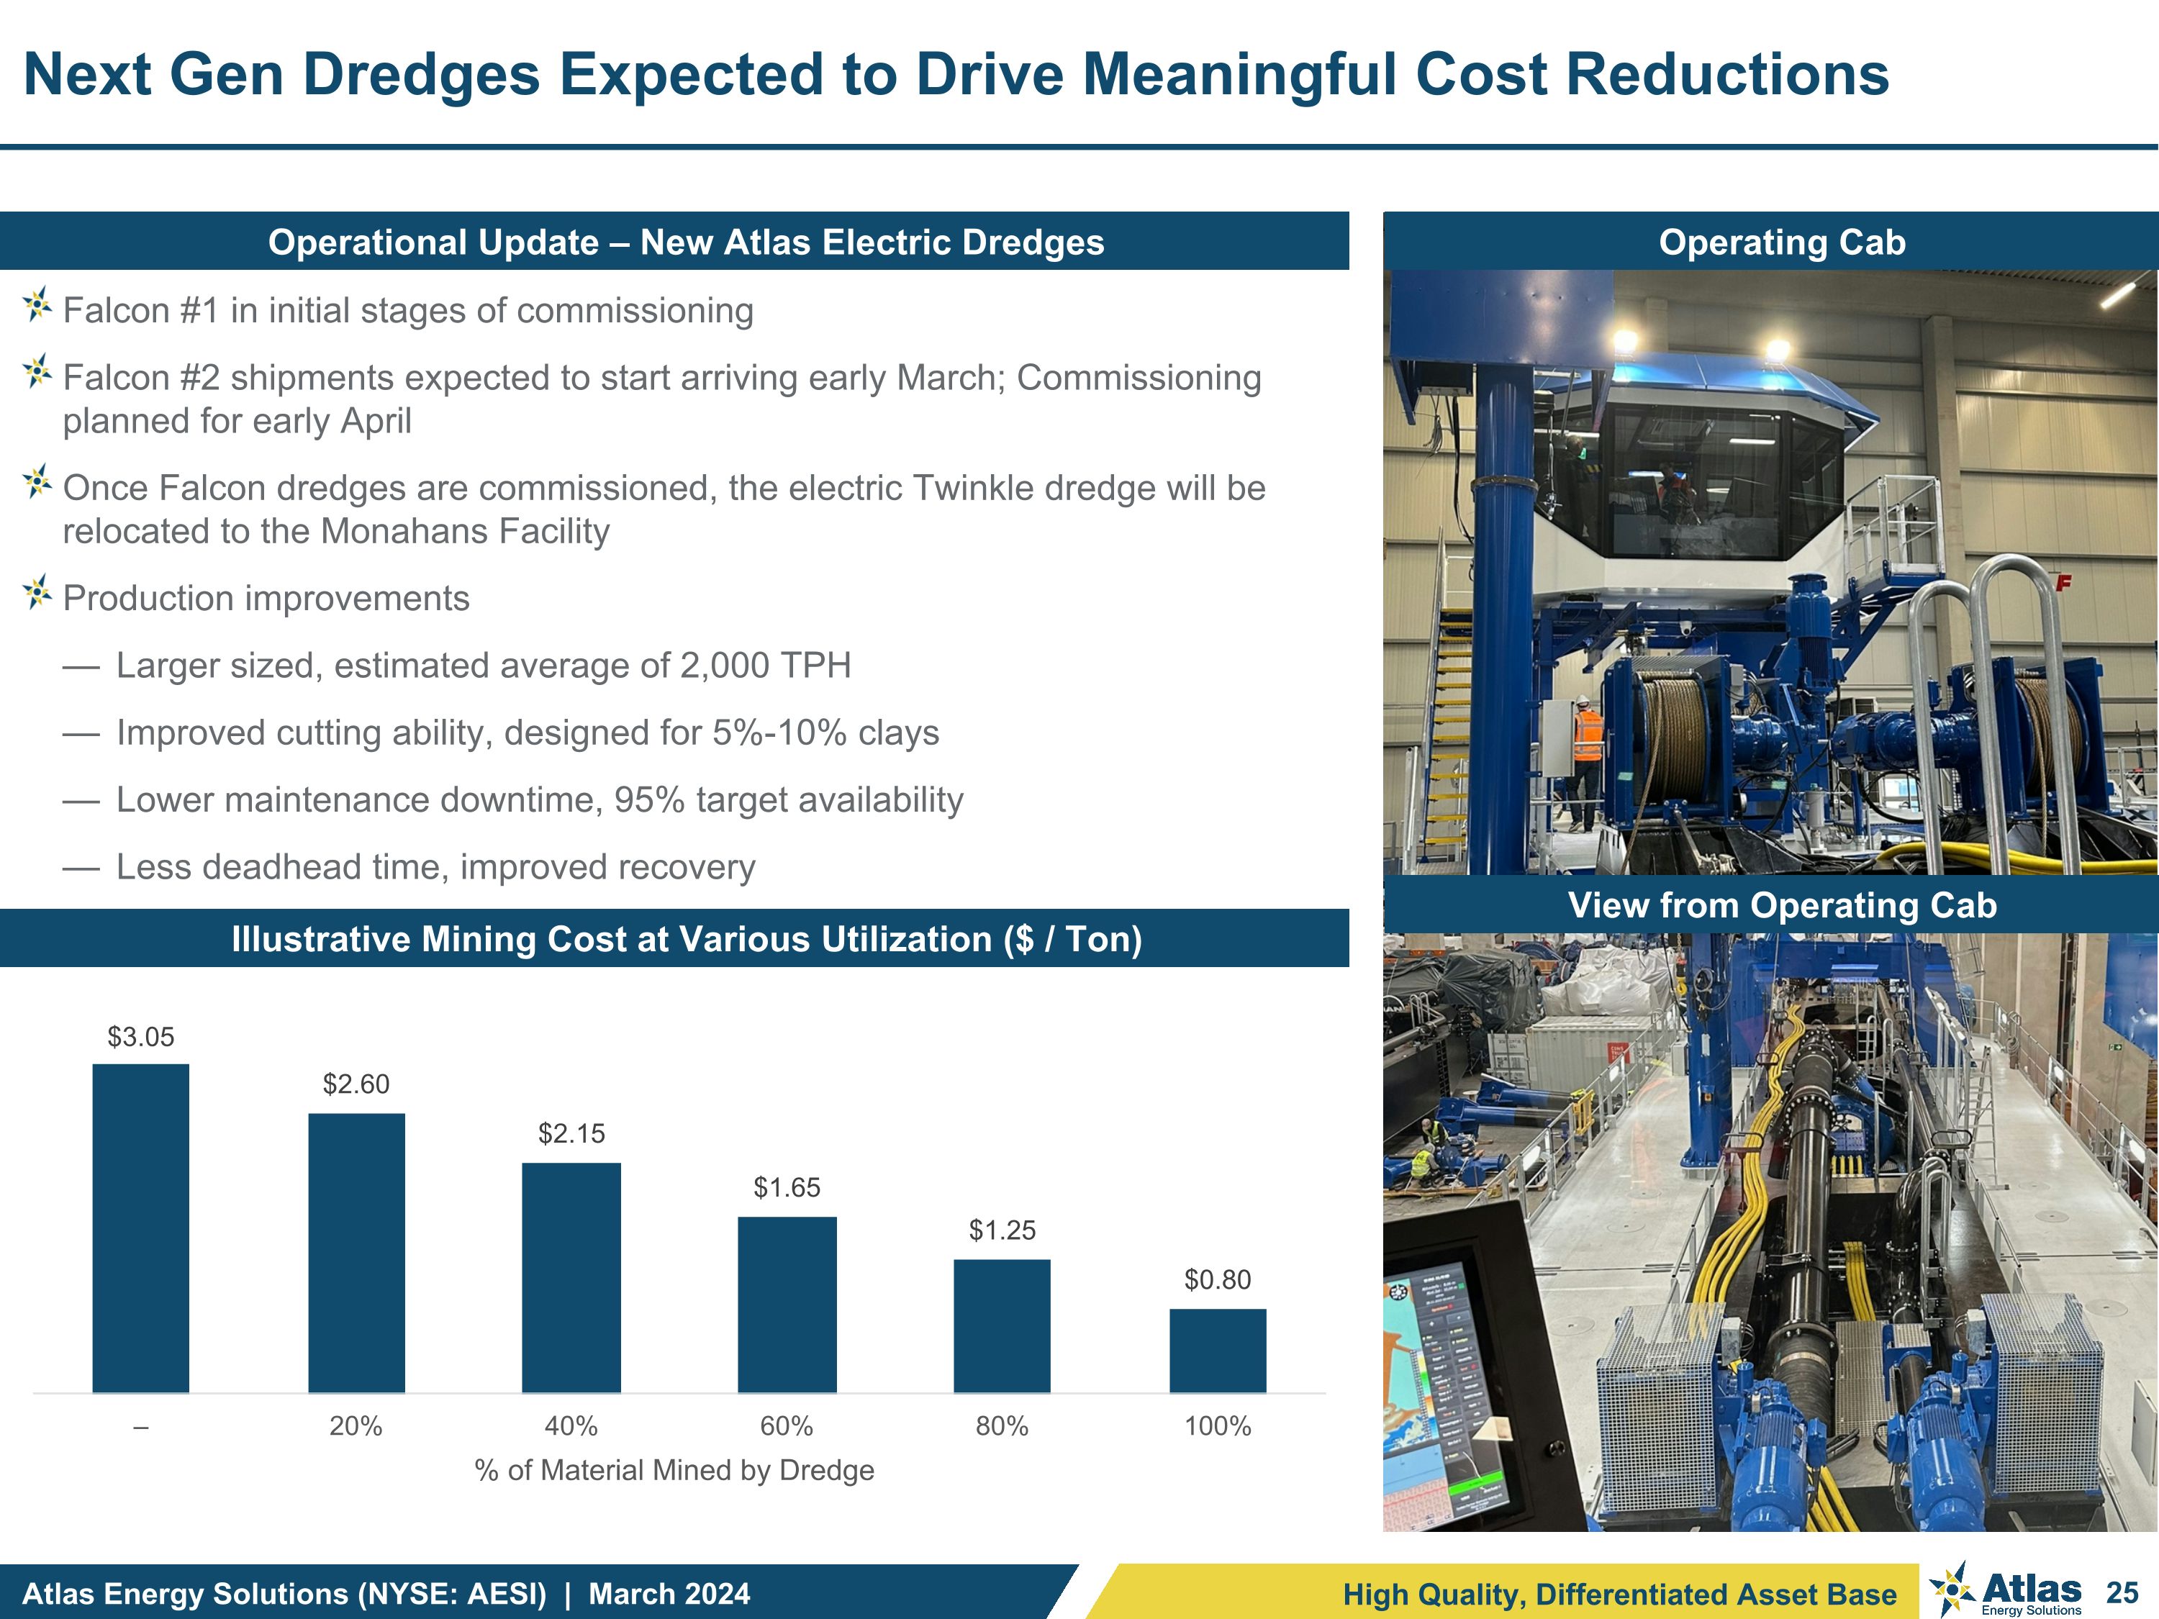Click the 80% bar in the cost chart
2159x1619 pixels.
pyautogui.click(x=1002, y=1326)
